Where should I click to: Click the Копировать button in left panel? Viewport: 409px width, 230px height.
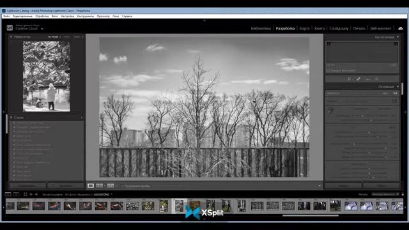[x=27, y=186]
